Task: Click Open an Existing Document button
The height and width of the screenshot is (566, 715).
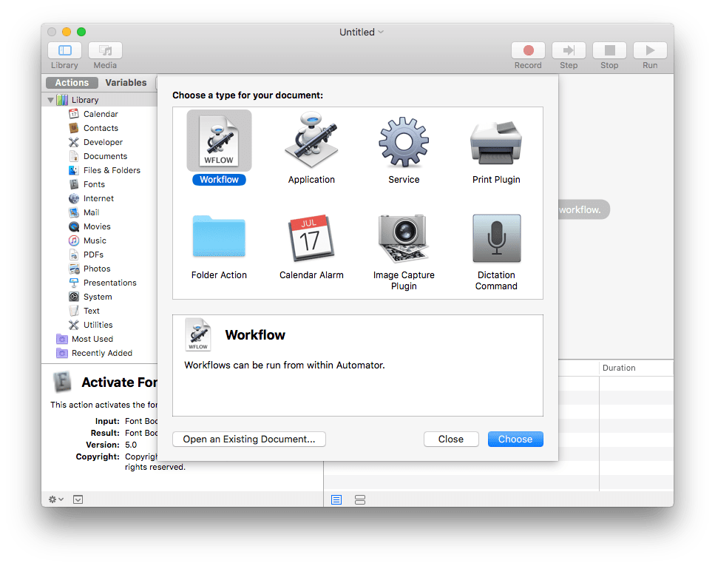Action: click(x=249, y=439)
